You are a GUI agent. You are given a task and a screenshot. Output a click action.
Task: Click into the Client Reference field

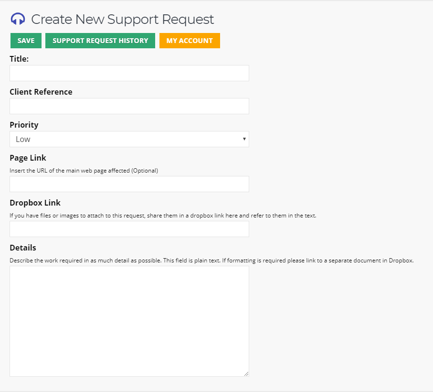coord(129,106)
